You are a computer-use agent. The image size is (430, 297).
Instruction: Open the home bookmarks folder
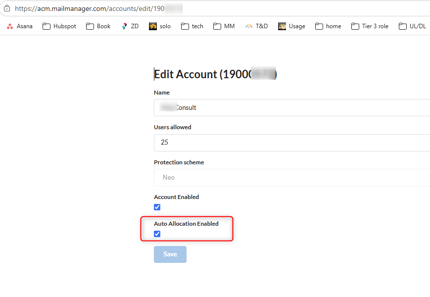pos(328,26)
